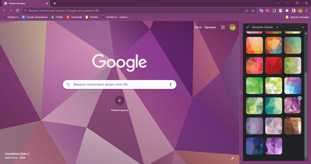Toggle the side panel button
This screenshot has width=311, height=164.
coord(294,11)
